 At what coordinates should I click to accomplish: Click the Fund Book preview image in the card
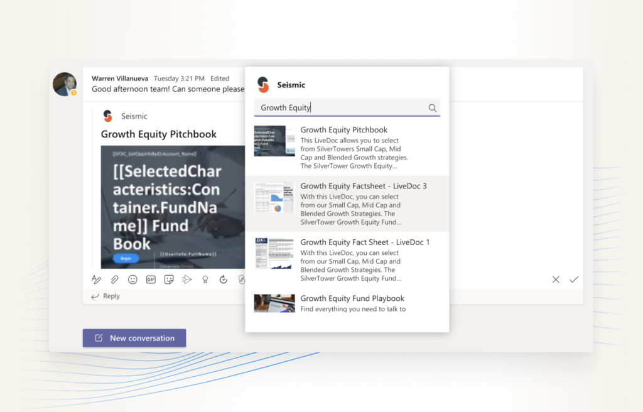click(x=173, y=207)
